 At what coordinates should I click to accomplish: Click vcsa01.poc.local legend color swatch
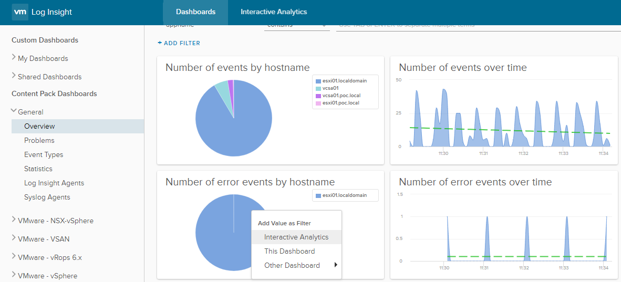coord(318,96)
